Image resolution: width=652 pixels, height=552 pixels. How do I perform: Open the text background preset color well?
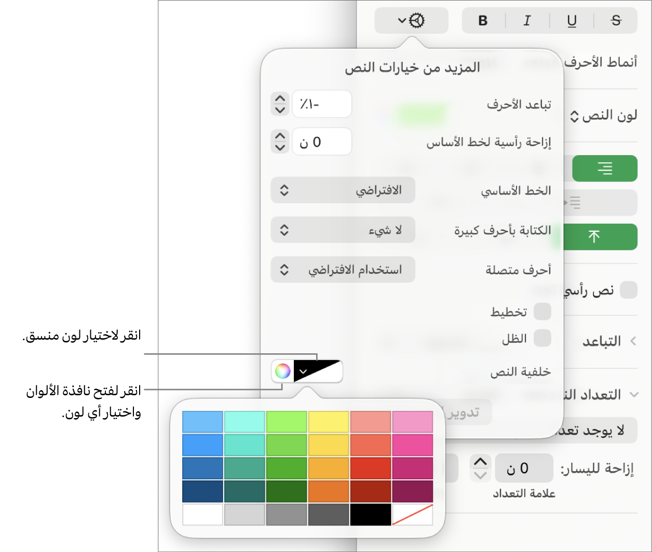coord(318,371)
